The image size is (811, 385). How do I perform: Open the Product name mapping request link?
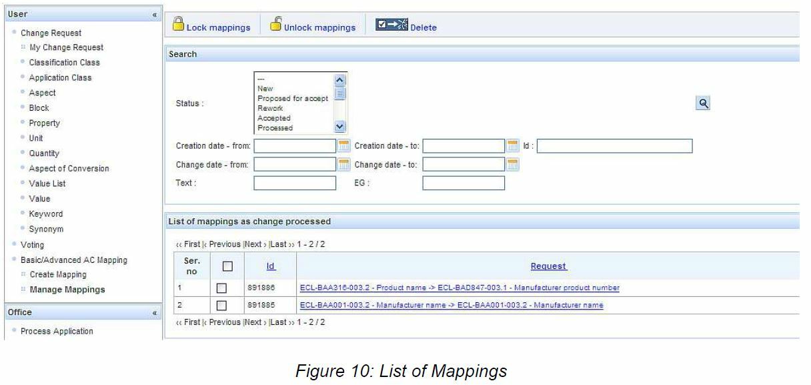point(460,288)
